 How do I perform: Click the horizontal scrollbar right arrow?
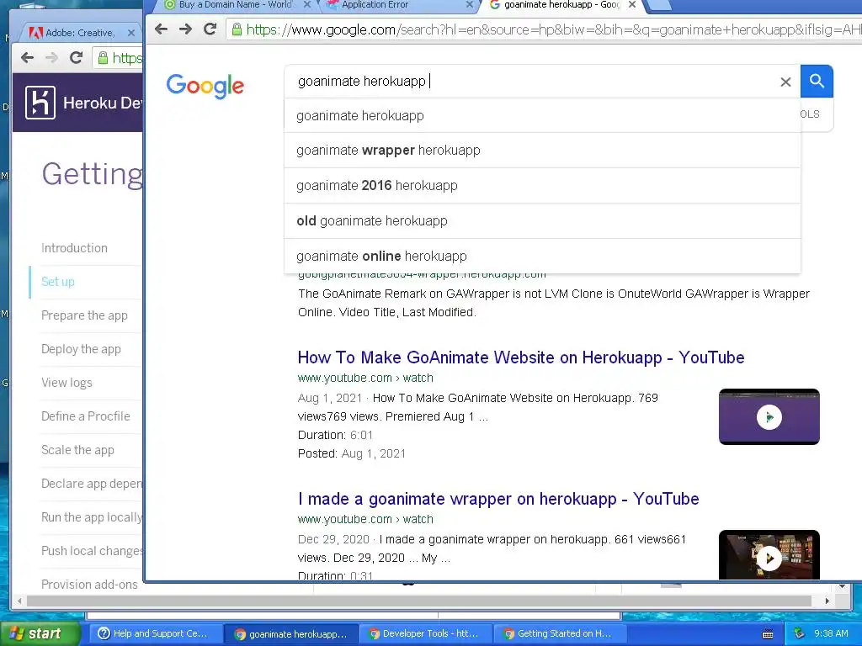[827, 601]
